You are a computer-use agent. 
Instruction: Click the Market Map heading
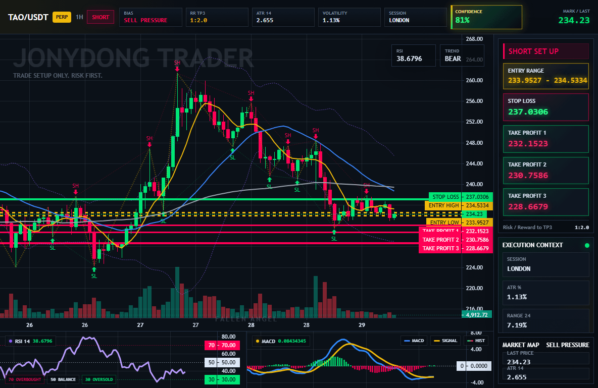tap(521, 345)
